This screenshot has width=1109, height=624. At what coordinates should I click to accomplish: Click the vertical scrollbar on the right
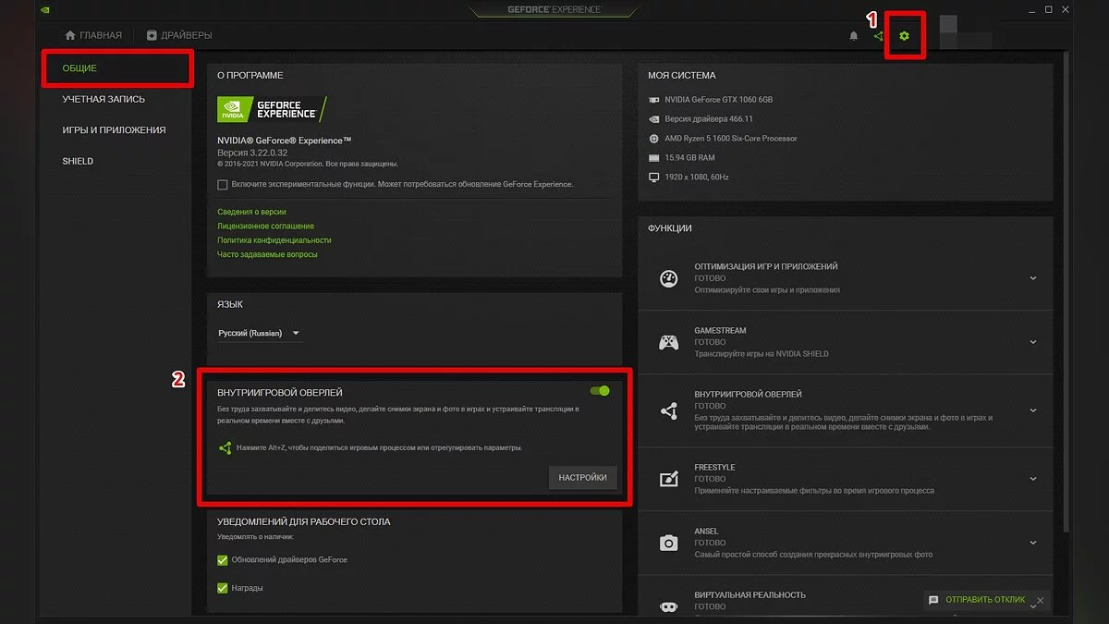pos(1067,277)
